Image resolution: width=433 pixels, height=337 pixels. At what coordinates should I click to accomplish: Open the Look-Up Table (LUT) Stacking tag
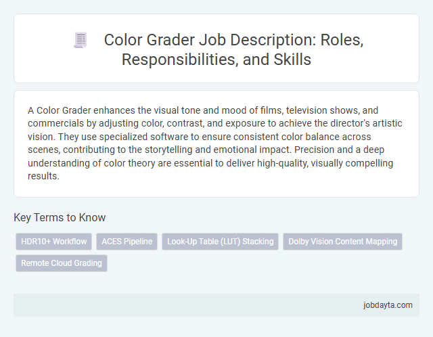click(x=220, y=242)
